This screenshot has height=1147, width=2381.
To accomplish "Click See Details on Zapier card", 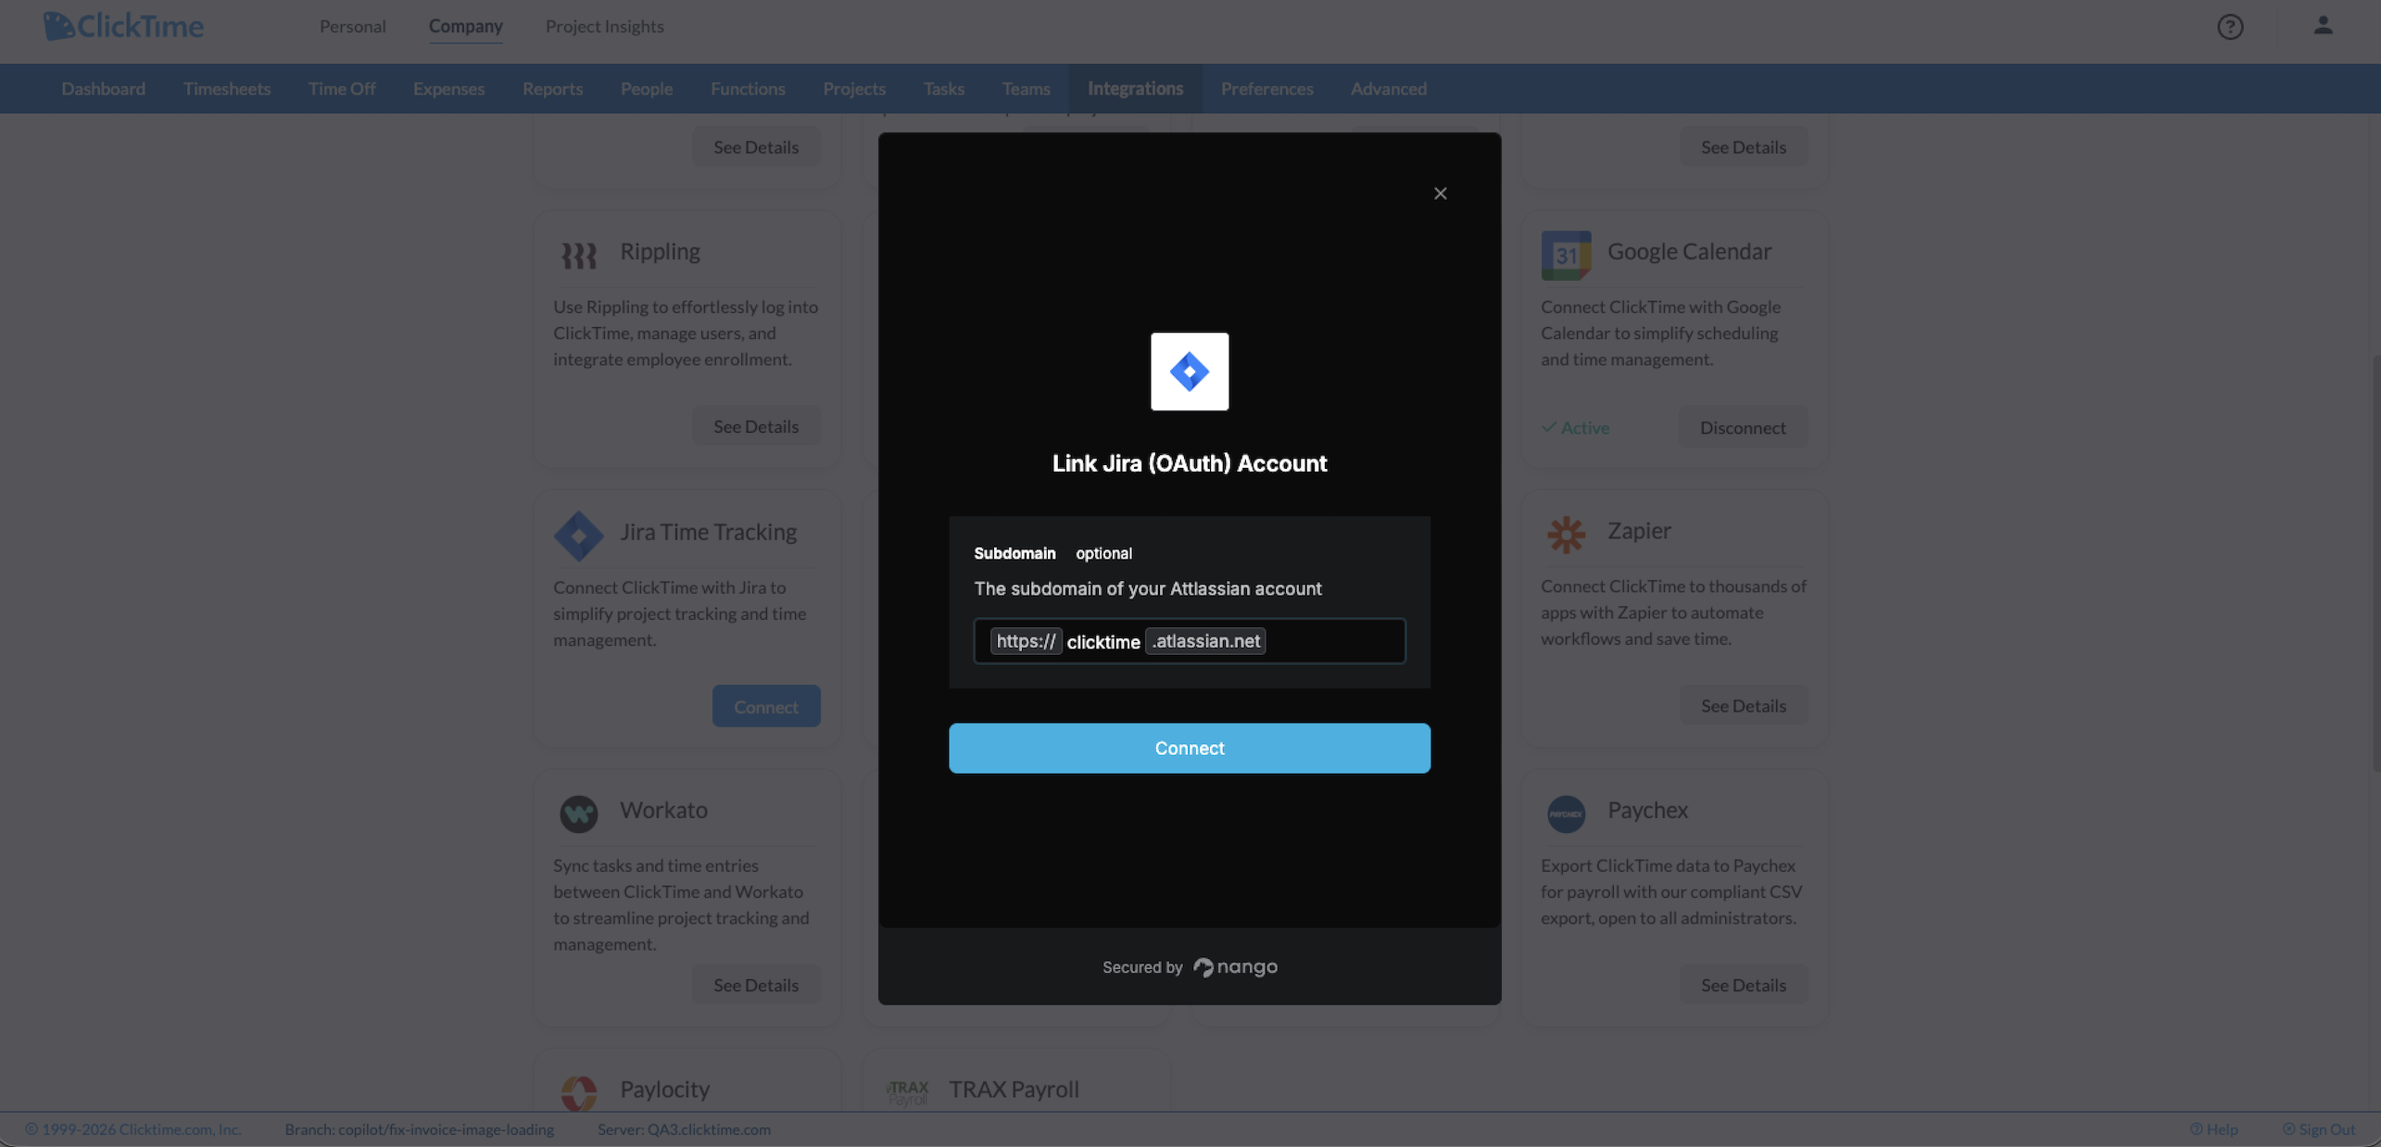I will click(x=1743, y=705).
